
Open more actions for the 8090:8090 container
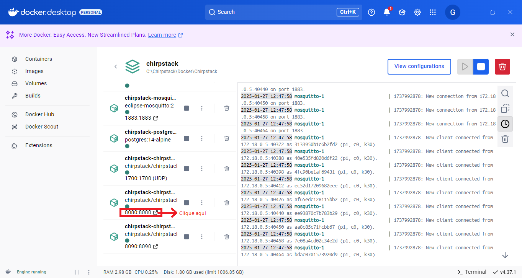click(202, 237)
